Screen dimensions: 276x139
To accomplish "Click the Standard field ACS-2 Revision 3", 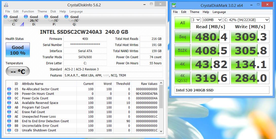I will (x=113, y=69).
